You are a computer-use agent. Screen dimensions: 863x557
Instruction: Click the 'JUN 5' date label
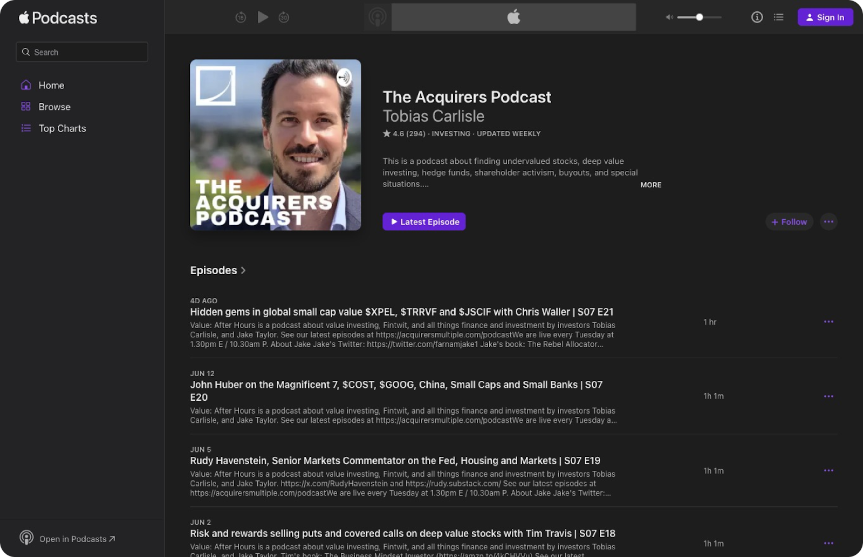(201, 449)
